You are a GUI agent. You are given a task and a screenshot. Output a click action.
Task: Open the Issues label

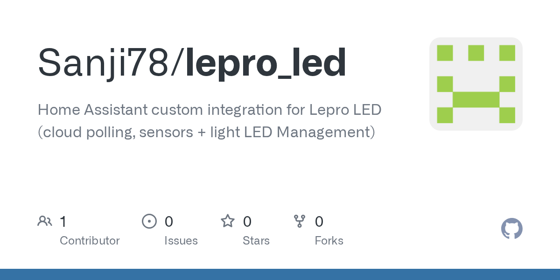pos(181,241)
